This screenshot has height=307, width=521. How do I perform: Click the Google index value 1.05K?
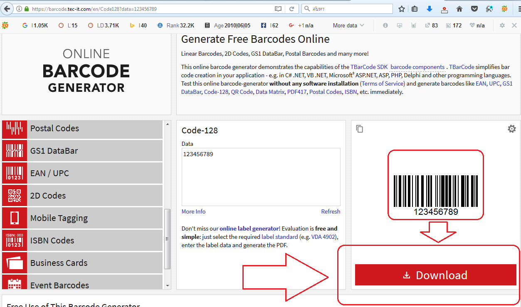40,25
